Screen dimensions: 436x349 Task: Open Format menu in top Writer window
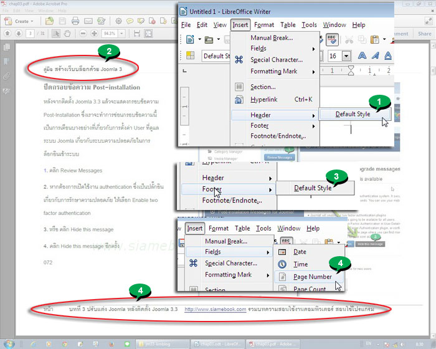(264, 25)
